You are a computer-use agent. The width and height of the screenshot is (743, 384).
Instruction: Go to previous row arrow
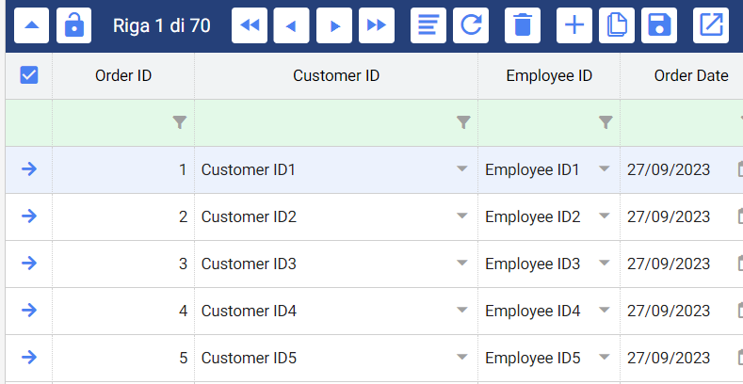[291, 25]
